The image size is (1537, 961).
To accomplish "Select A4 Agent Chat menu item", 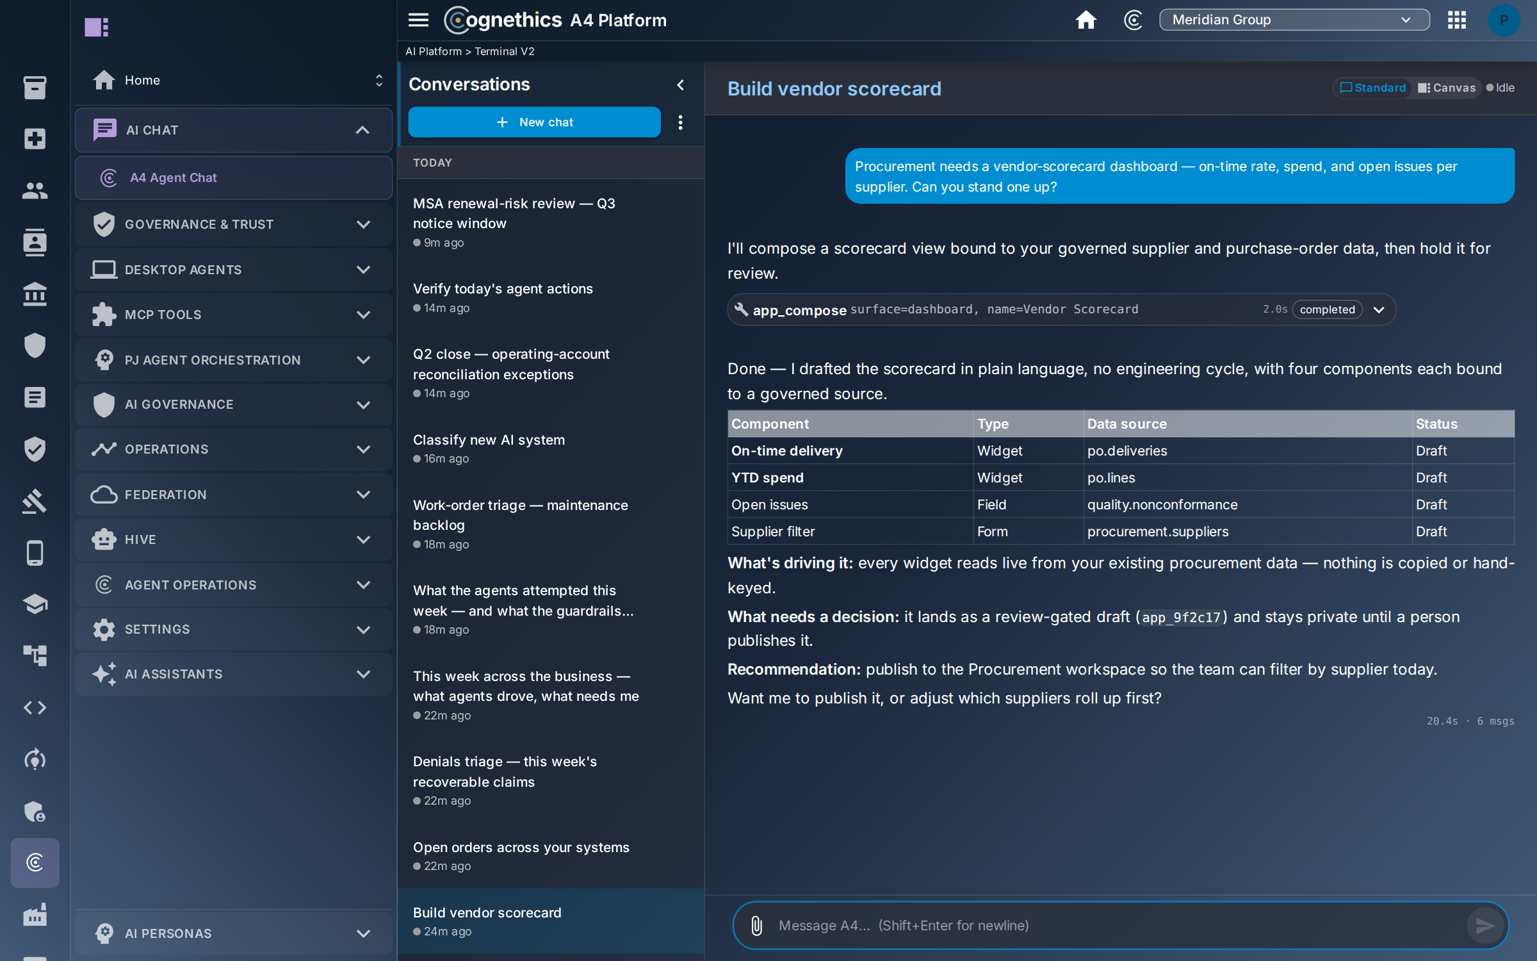I will [x=234, y=177].
